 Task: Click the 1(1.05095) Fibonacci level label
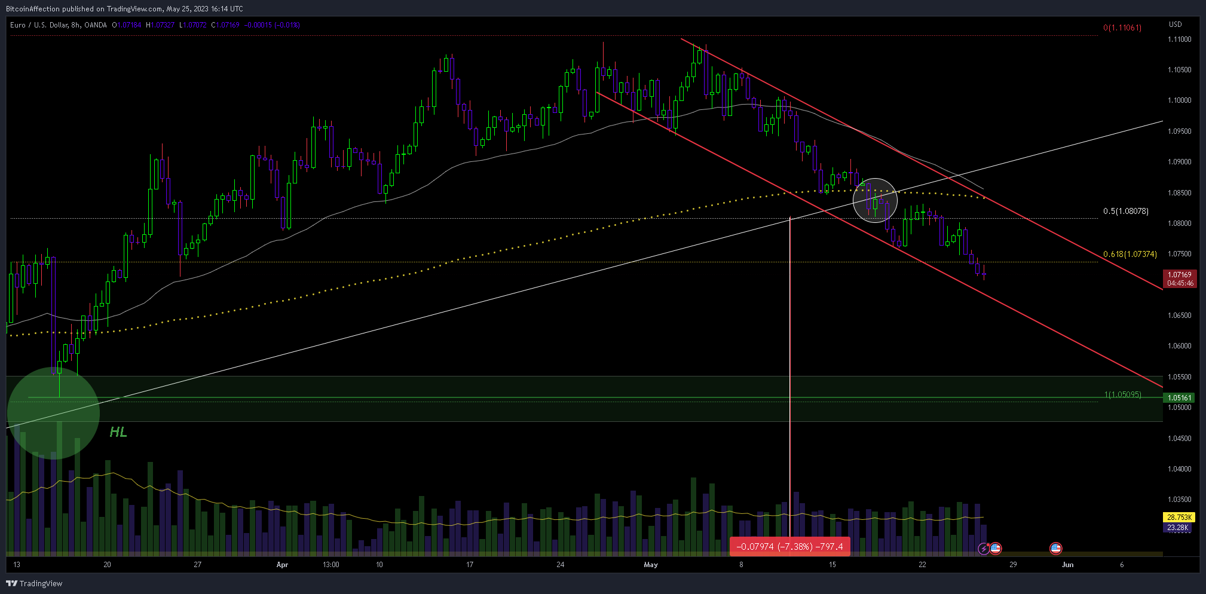(x=1123, y=394)
